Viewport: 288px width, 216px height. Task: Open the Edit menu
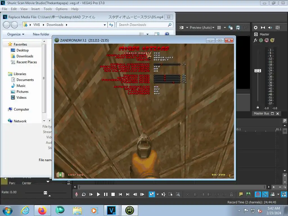coord(14,9)
